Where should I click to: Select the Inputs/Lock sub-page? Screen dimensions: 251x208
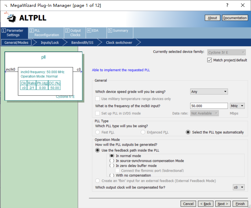50,42
